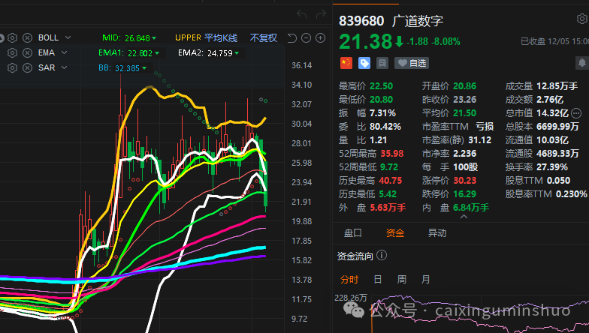Reset chart view with the rotate icon
Viewport: 589px width, 333px height.
[x=291, y=37]
